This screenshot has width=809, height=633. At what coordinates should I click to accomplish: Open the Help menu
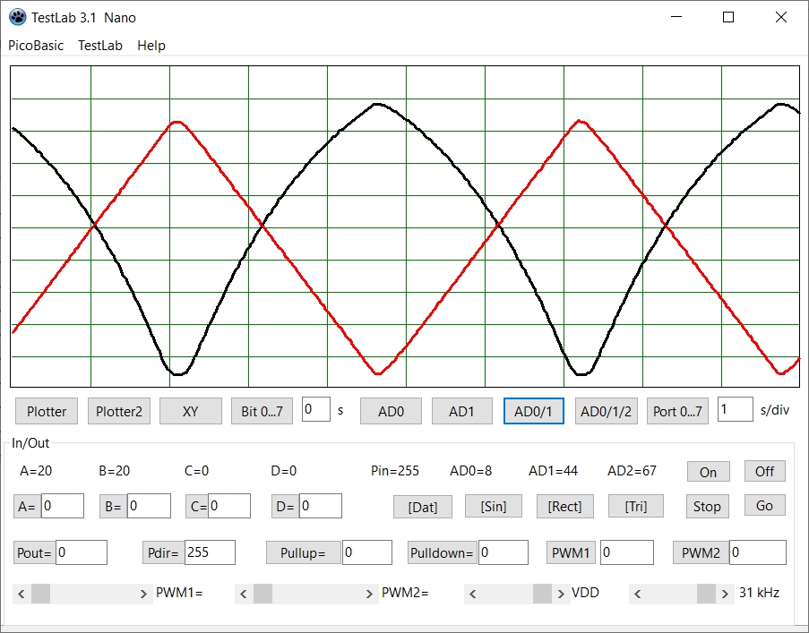(x=151, y=46)
